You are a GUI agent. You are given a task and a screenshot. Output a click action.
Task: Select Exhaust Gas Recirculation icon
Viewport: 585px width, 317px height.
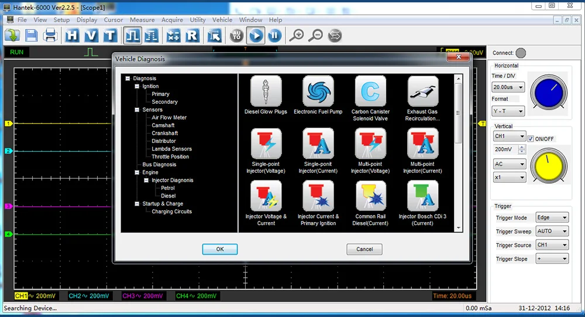pyautogui.click(x=422, y=91)
